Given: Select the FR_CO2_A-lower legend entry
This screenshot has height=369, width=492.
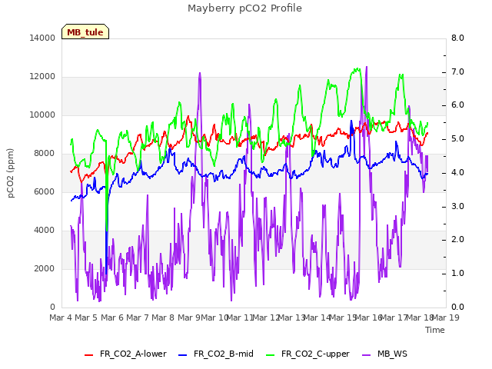Looking at the screenshot, I should (x=125, y=354).
